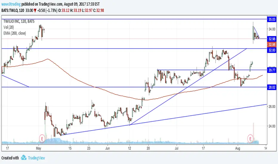Click the L:32.97 low value
Image resolution: width=278 pixels, height=164 pixels.
click(87, 10)
